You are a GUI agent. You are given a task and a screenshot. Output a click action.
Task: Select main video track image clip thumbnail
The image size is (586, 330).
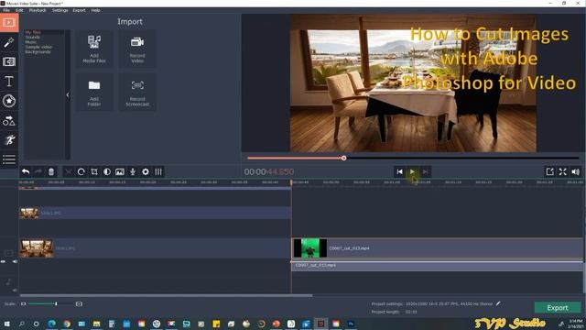37,248
